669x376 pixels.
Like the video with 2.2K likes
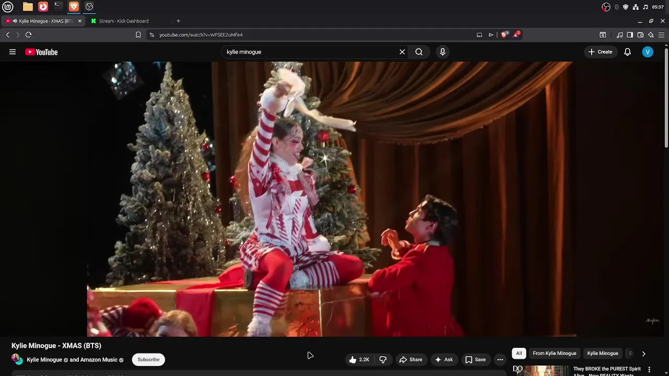[x=359, y=359]
